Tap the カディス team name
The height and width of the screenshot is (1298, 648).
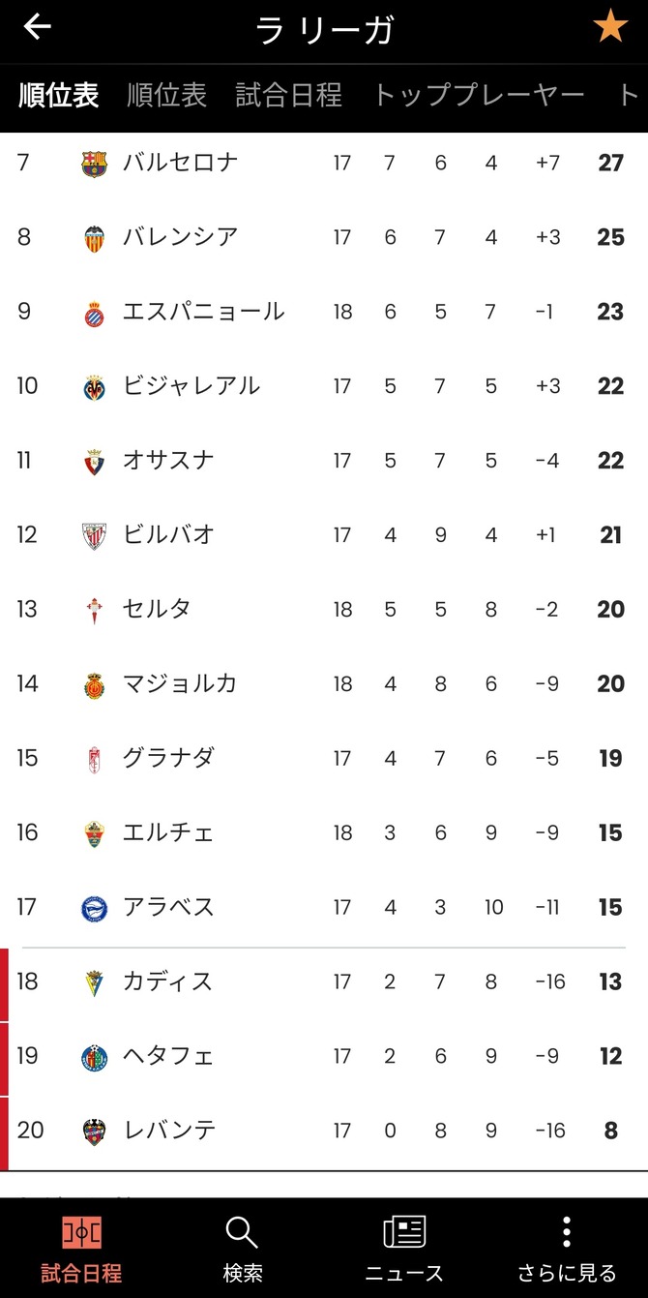(x=167, y=981)
